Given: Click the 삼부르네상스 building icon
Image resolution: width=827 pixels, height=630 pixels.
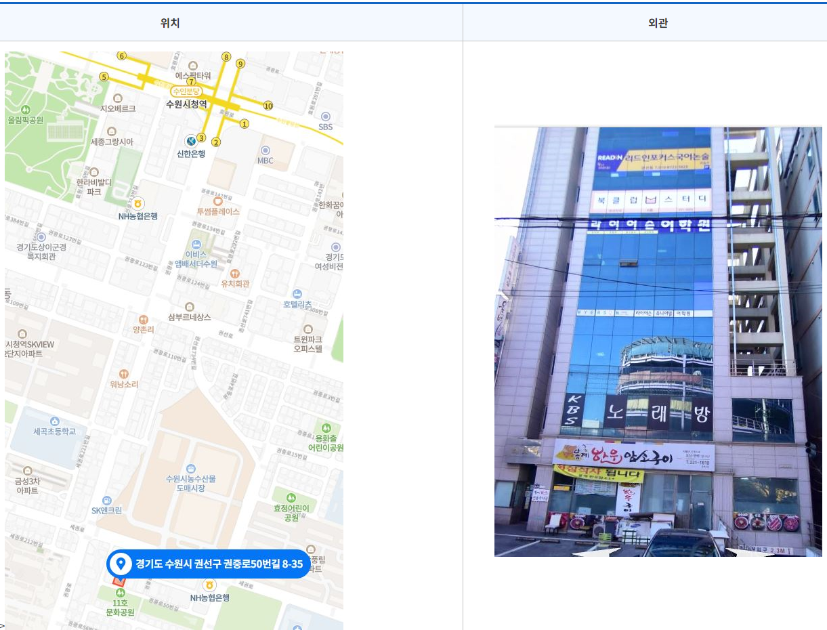Looking at the screenshot, I should tap(189, 307).
